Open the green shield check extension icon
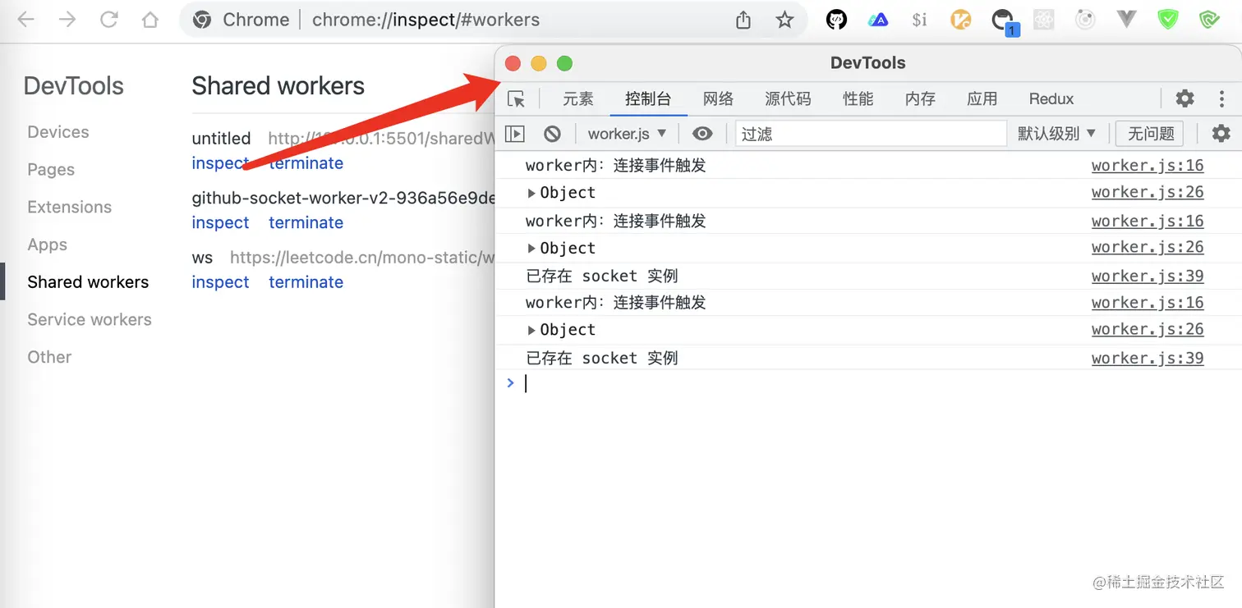1242x608 pixels. pyautogui.click(x=1168, y=20)
